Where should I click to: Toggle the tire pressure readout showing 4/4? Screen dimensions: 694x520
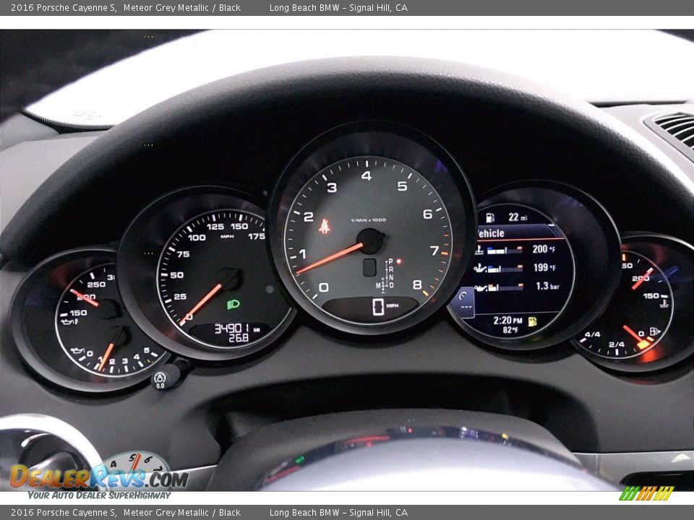(x=592, y=334)
